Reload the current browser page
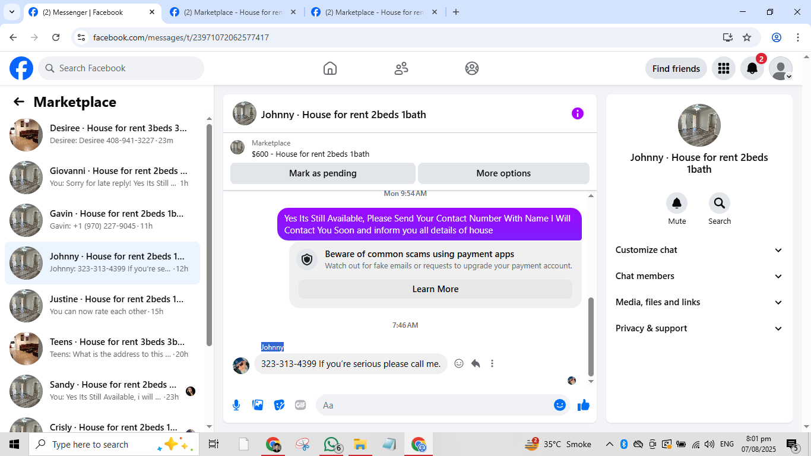This screenshot has width=811, height=456. (x=56, y=37)
